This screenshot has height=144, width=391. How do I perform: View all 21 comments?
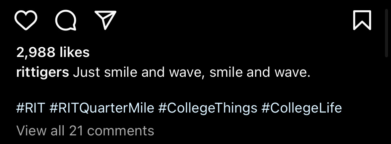[85, 131]
